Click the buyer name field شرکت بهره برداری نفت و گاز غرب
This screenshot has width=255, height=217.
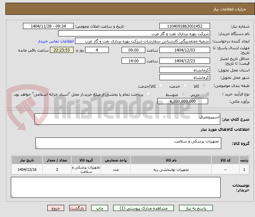click(x=134, y=34)
